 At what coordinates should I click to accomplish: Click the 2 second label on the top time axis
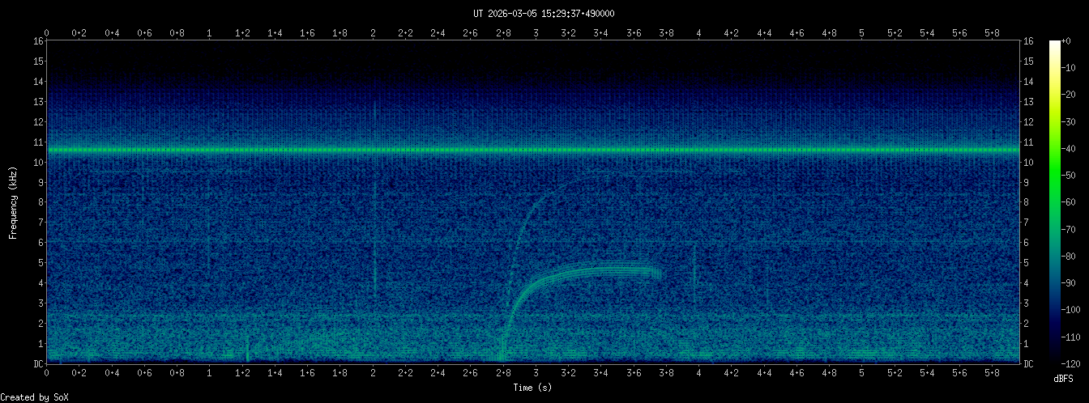373,33
